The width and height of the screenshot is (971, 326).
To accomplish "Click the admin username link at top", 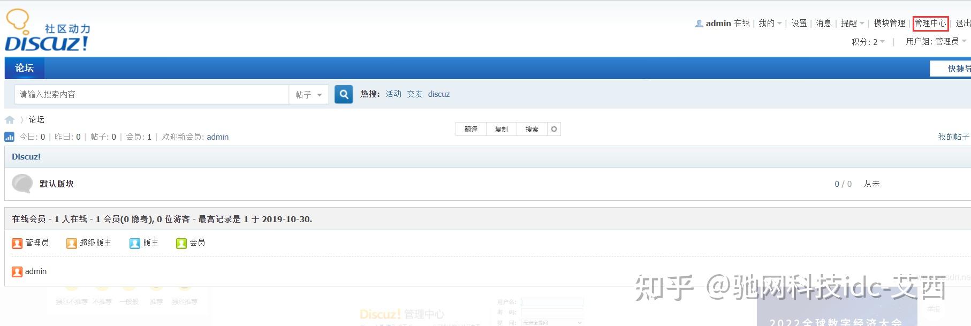I will pyautogui.click(x=718, y=24).
